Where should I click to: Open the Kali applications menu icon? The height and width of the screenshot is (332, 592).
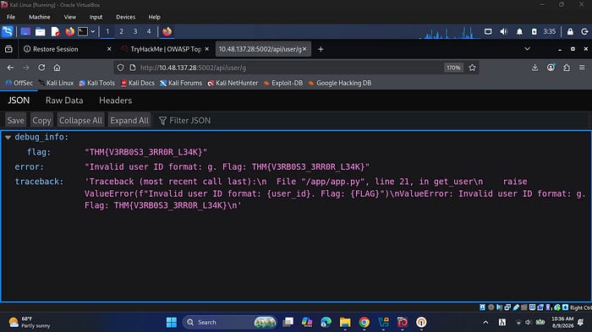pos(7,32)
